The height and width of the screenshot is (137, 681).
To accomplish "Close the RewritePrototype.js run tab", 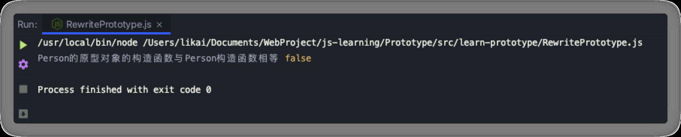I will pos(159,25).
